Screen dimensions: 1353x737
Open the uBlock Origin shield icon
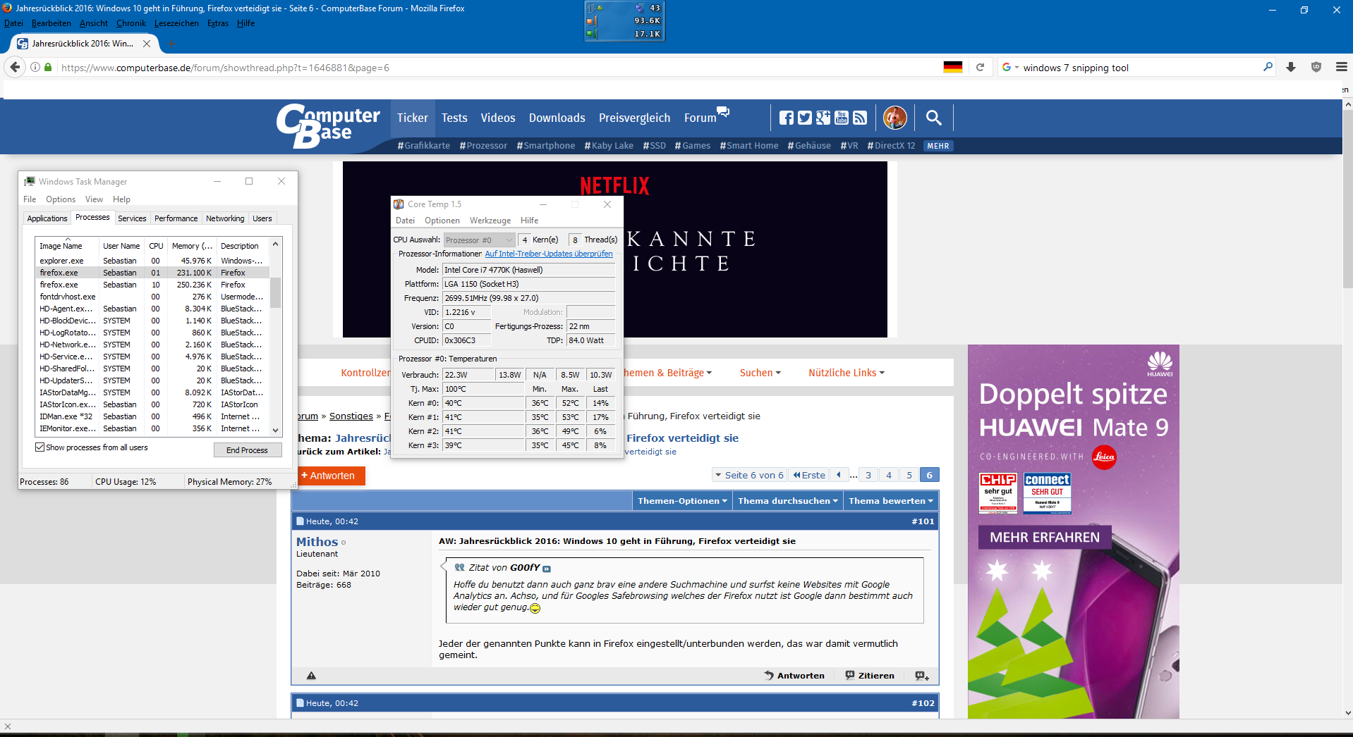click(x=1316, y=68)
